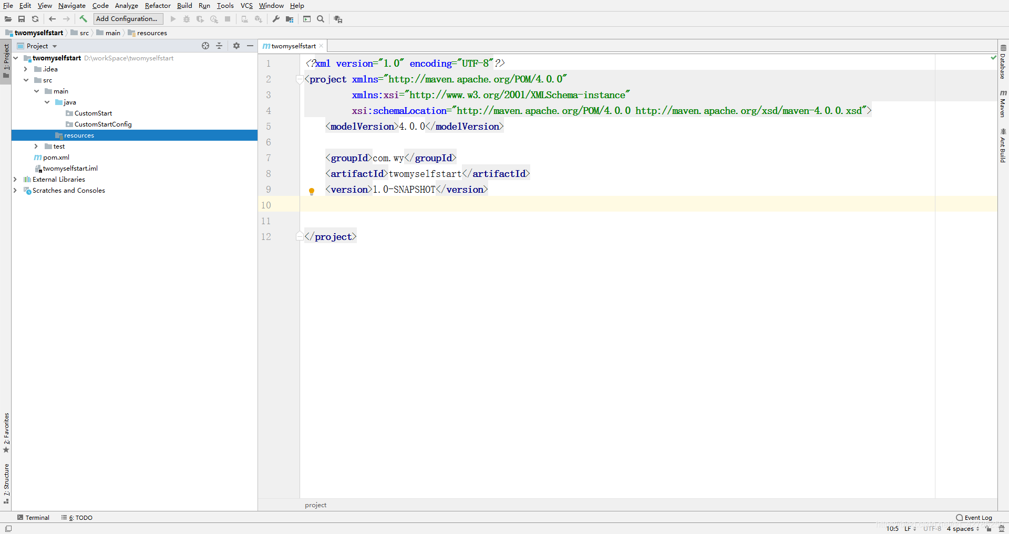Image resolution: width=1009 pixels, height=534 pixels.
Task: Click the Run play icon
Action: 173,19
